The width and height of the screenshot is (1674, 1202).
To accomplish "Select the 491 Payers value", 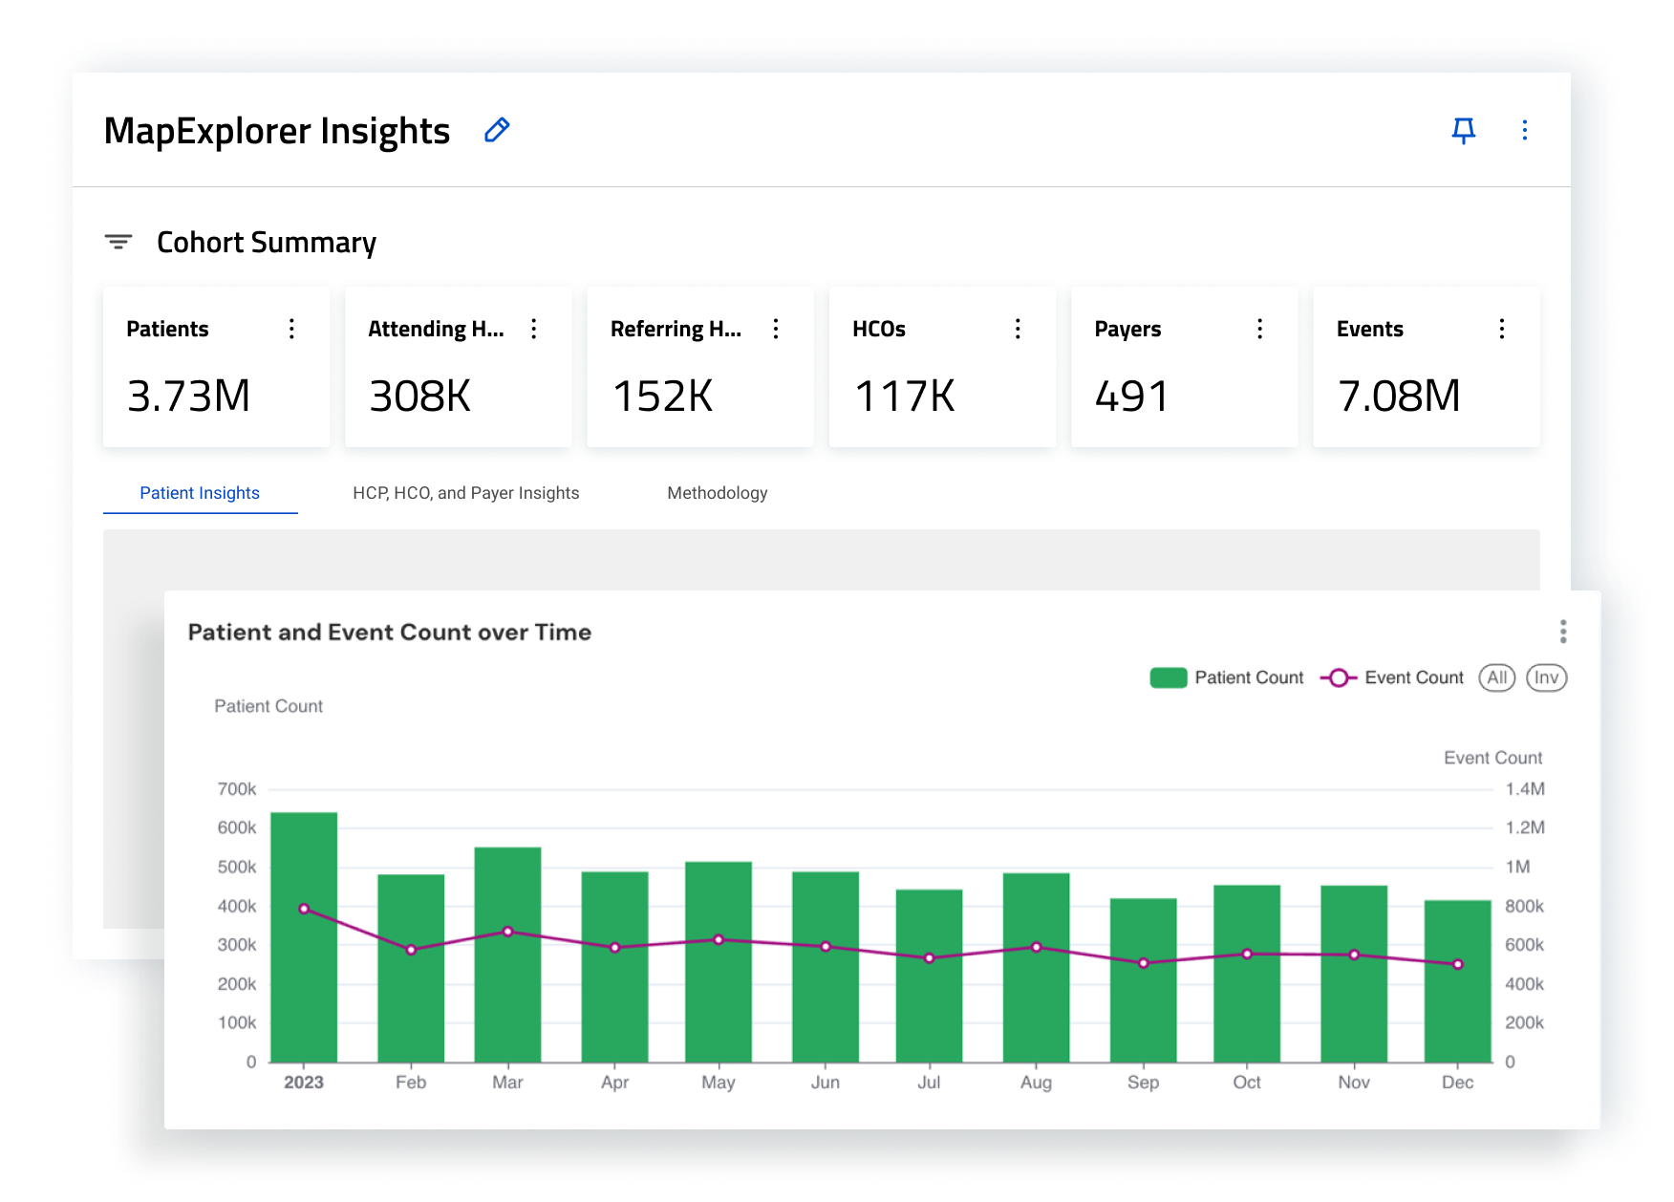I will [1132, 396].
